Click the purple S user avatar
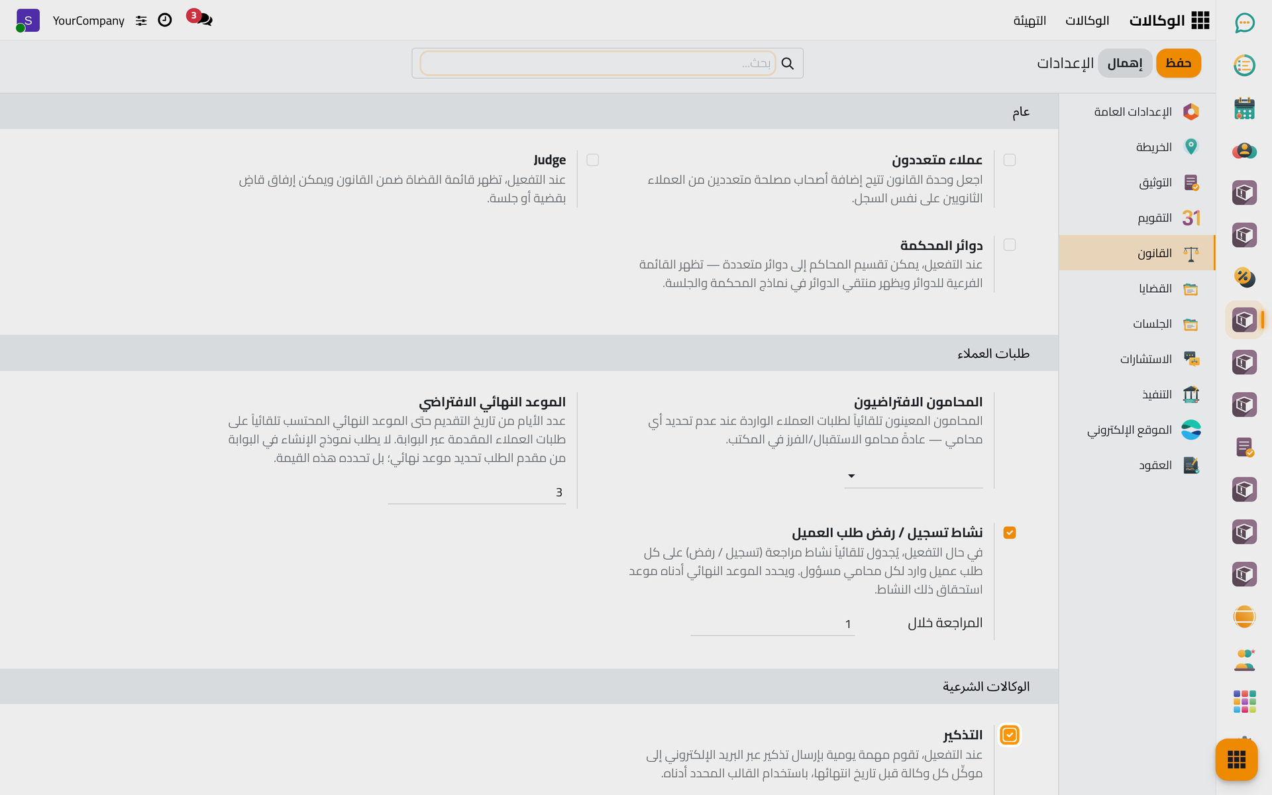The image size is (1272, 795). pos(27,20)
